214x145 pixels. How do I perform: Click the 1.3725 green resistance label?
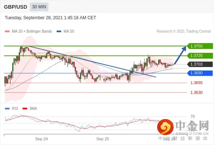(200, 56)
